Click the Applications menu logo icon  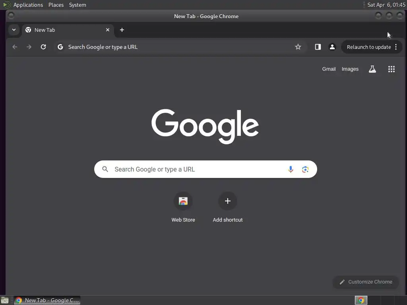(x=6, y=5)
